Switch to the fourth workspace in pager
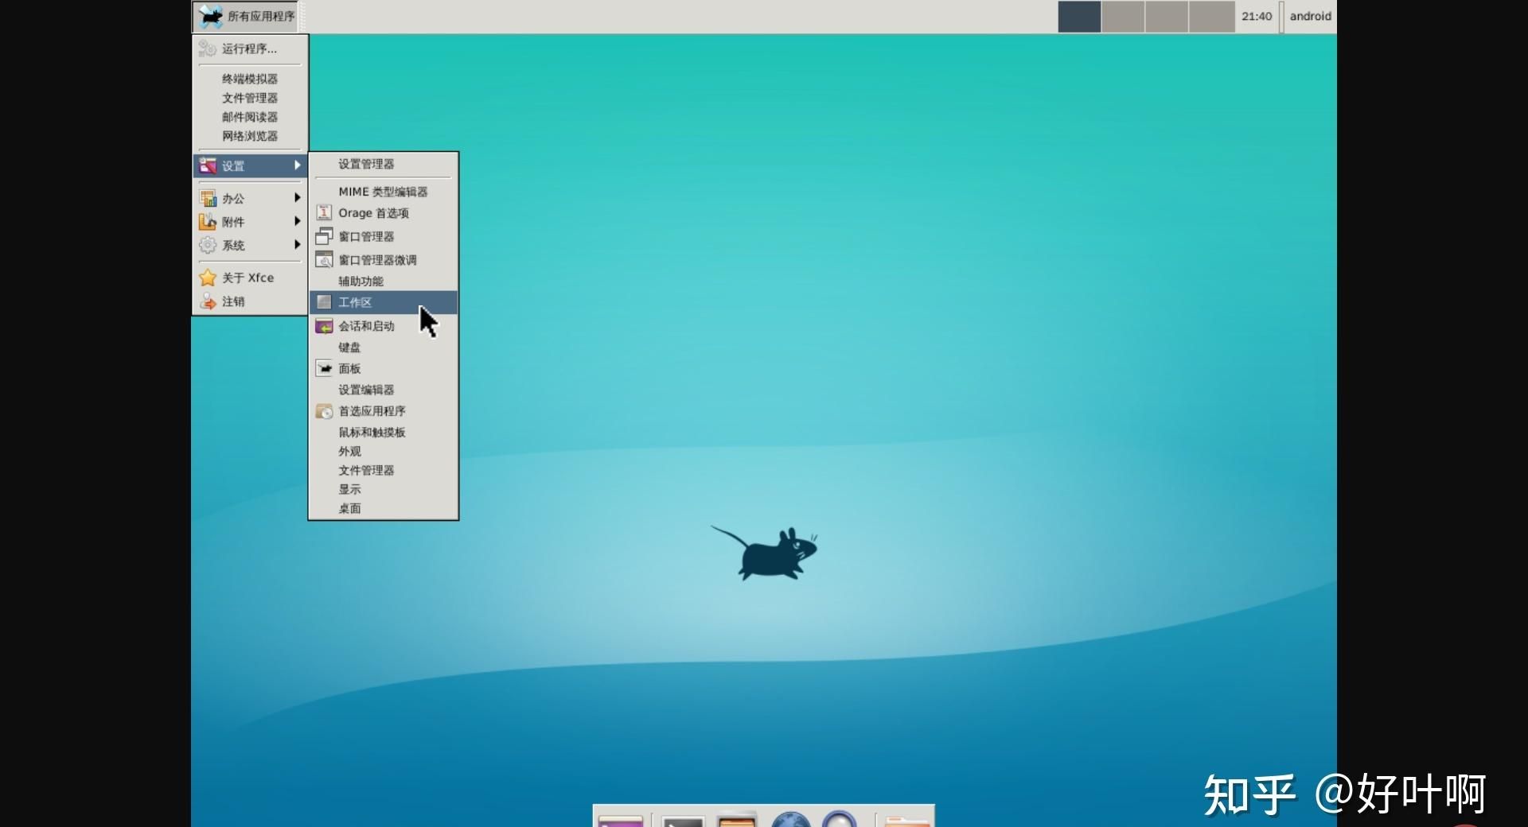The height and width of the screenshot is (827, 1528). click(x=1212, y=17)
